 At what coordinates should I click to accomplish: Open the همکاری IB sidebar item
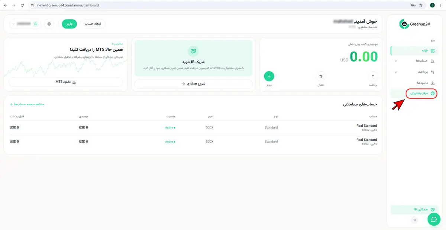(415, 209)
